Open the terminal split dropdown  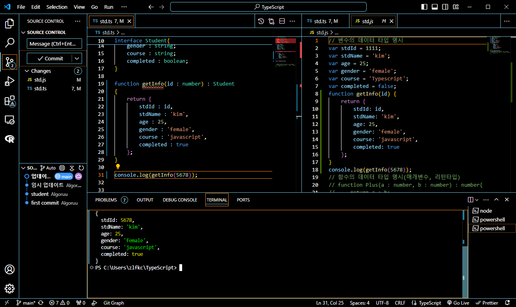[476, 199]
